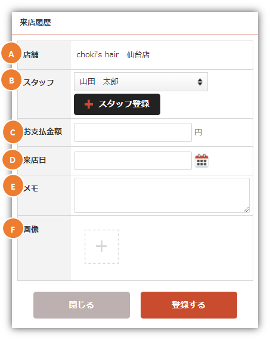Click orange marker B beside スタッフ
The width and height of the screenshot is (270, 340).
[x=11, y=81]
